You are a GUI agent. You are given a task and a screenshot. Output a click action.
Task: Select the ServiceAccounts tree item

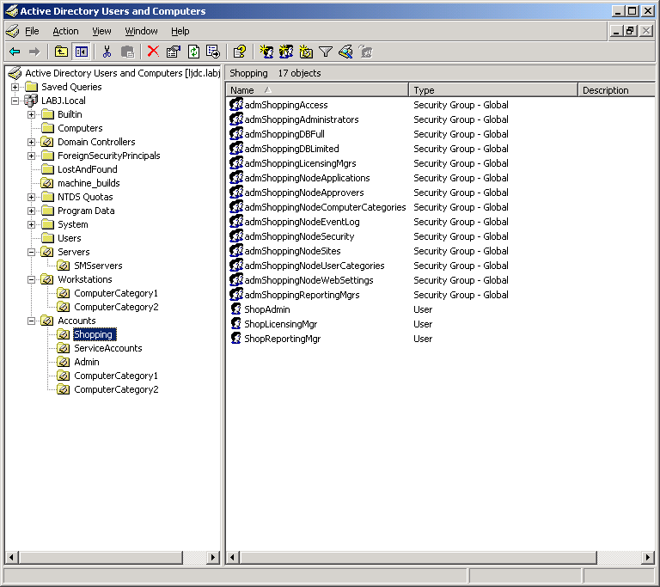tap(107, 348)
